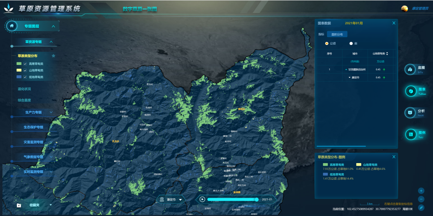The width and height of the screenshot is (433, 216).
Task: Click the folder icon in 收藏夹
Action: (19, 205)
